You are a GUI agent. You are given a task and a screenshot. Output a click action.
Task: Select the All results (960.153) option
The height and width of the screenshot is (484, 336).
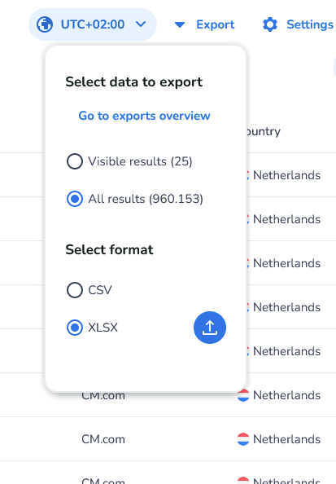pos(135,199)
